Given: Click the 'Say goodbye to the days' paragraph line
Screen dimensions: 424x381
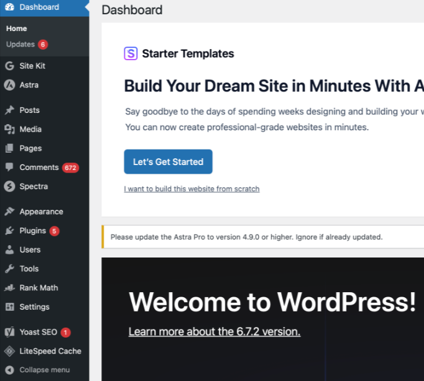Looking at the screenshot, I should click(x=274, y=112).
